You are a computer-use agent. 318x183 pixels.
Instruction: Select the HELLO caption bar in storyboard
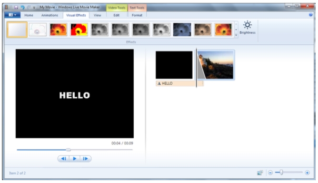tap(179, 83)
